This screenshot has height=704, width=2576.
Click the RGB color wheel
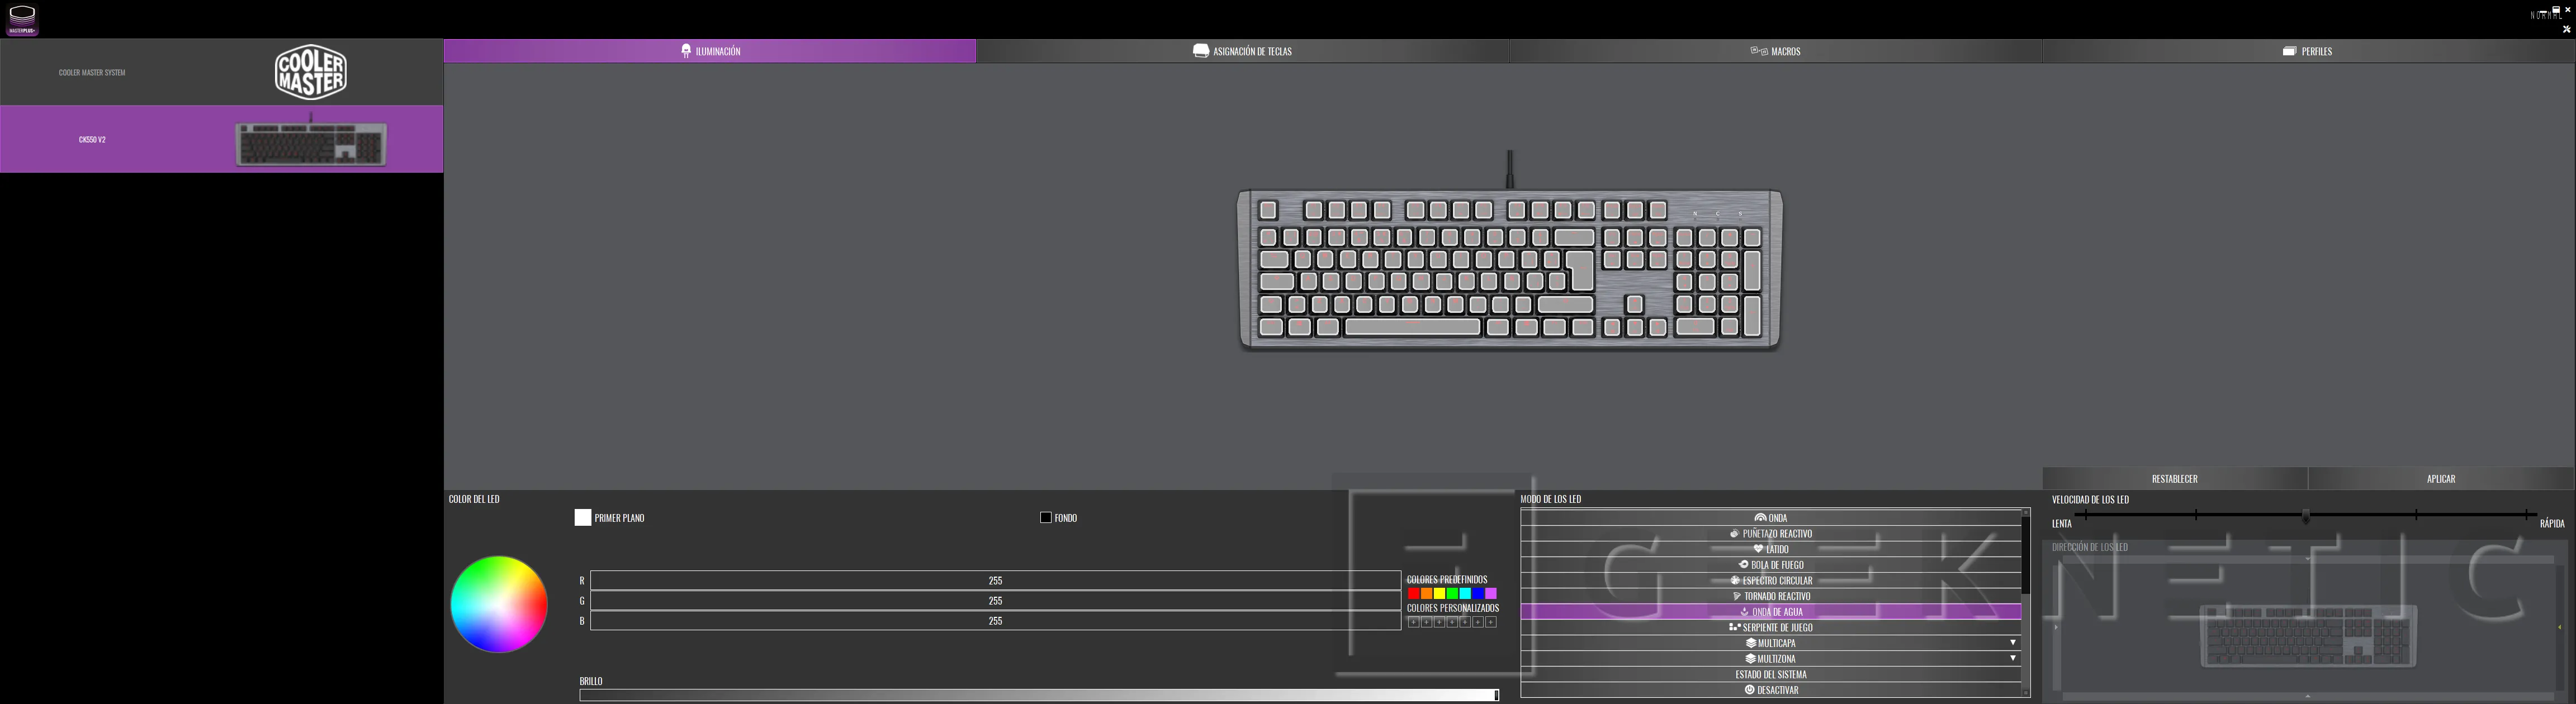499,605
